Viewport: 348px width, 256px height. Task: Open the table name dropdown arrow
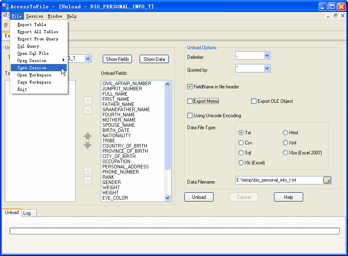pos(88,59)
